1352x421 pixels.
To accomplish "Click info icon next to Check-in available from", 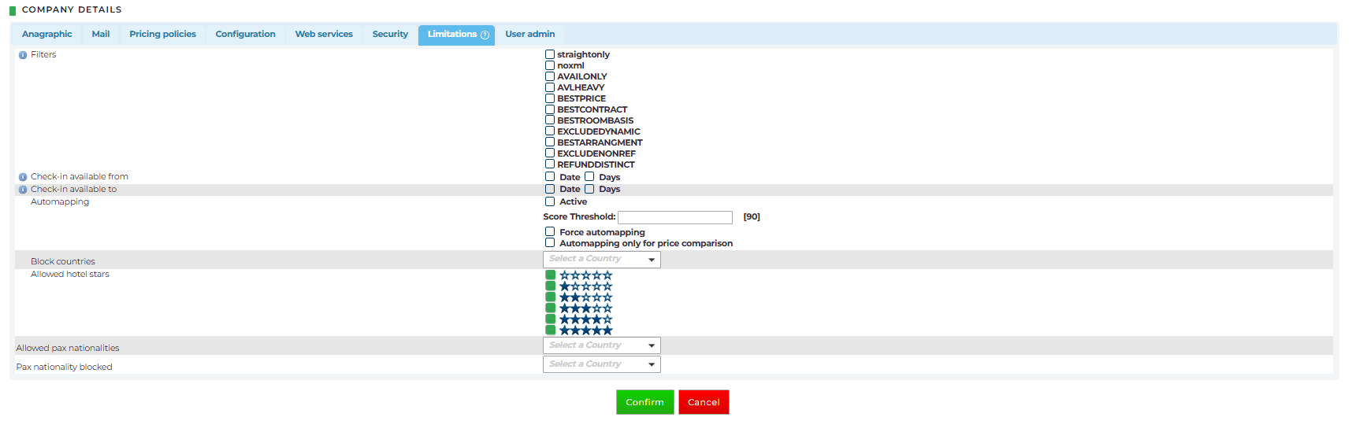I will tap(23, 177).
